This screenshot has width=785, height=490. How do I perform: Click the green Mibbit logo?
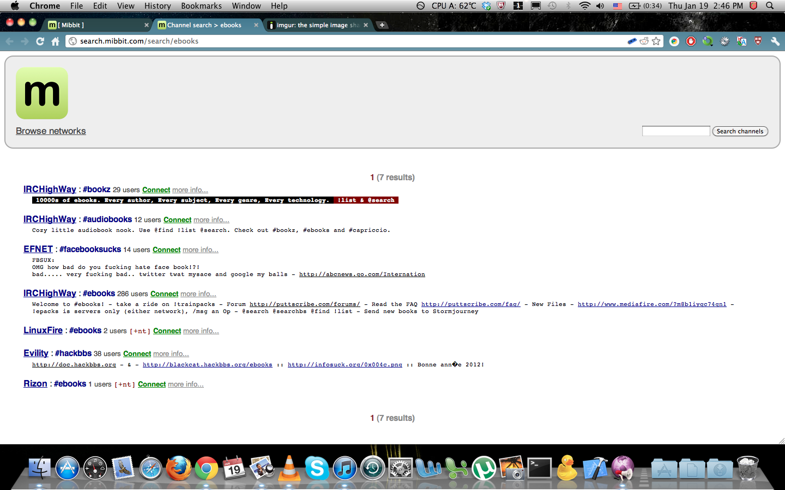[x=42, y=93]
